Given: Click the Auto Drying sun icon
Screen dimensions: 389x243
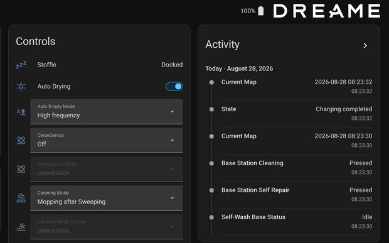Looking at the screenshot, I should point(21,87).
